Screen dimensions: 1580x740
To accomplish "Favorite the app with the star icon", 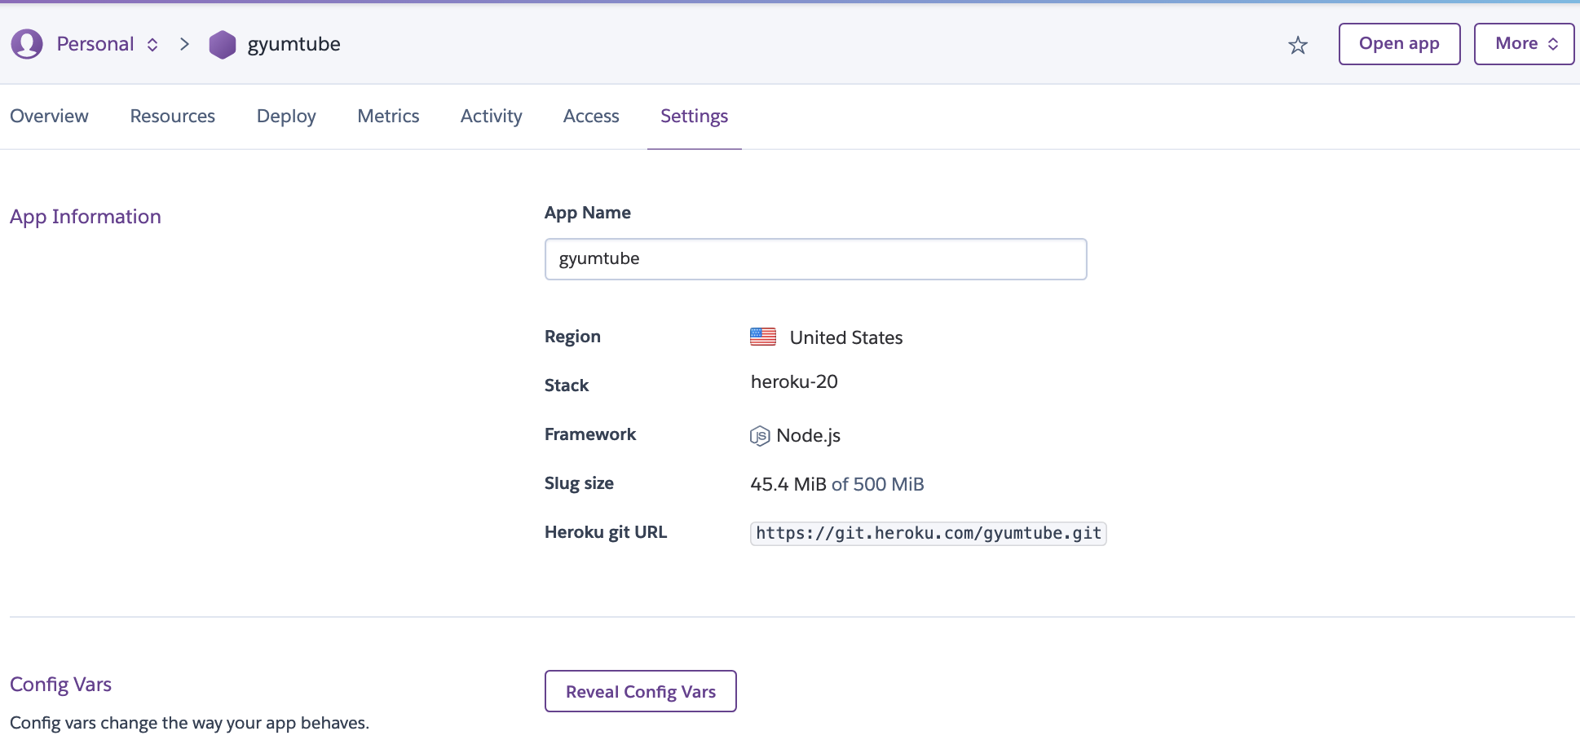I will (x=1298, y=45).
